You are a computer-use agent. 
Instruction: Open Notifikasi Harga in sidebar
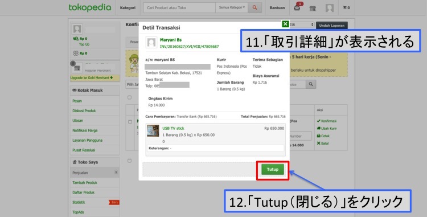(85, 130)
